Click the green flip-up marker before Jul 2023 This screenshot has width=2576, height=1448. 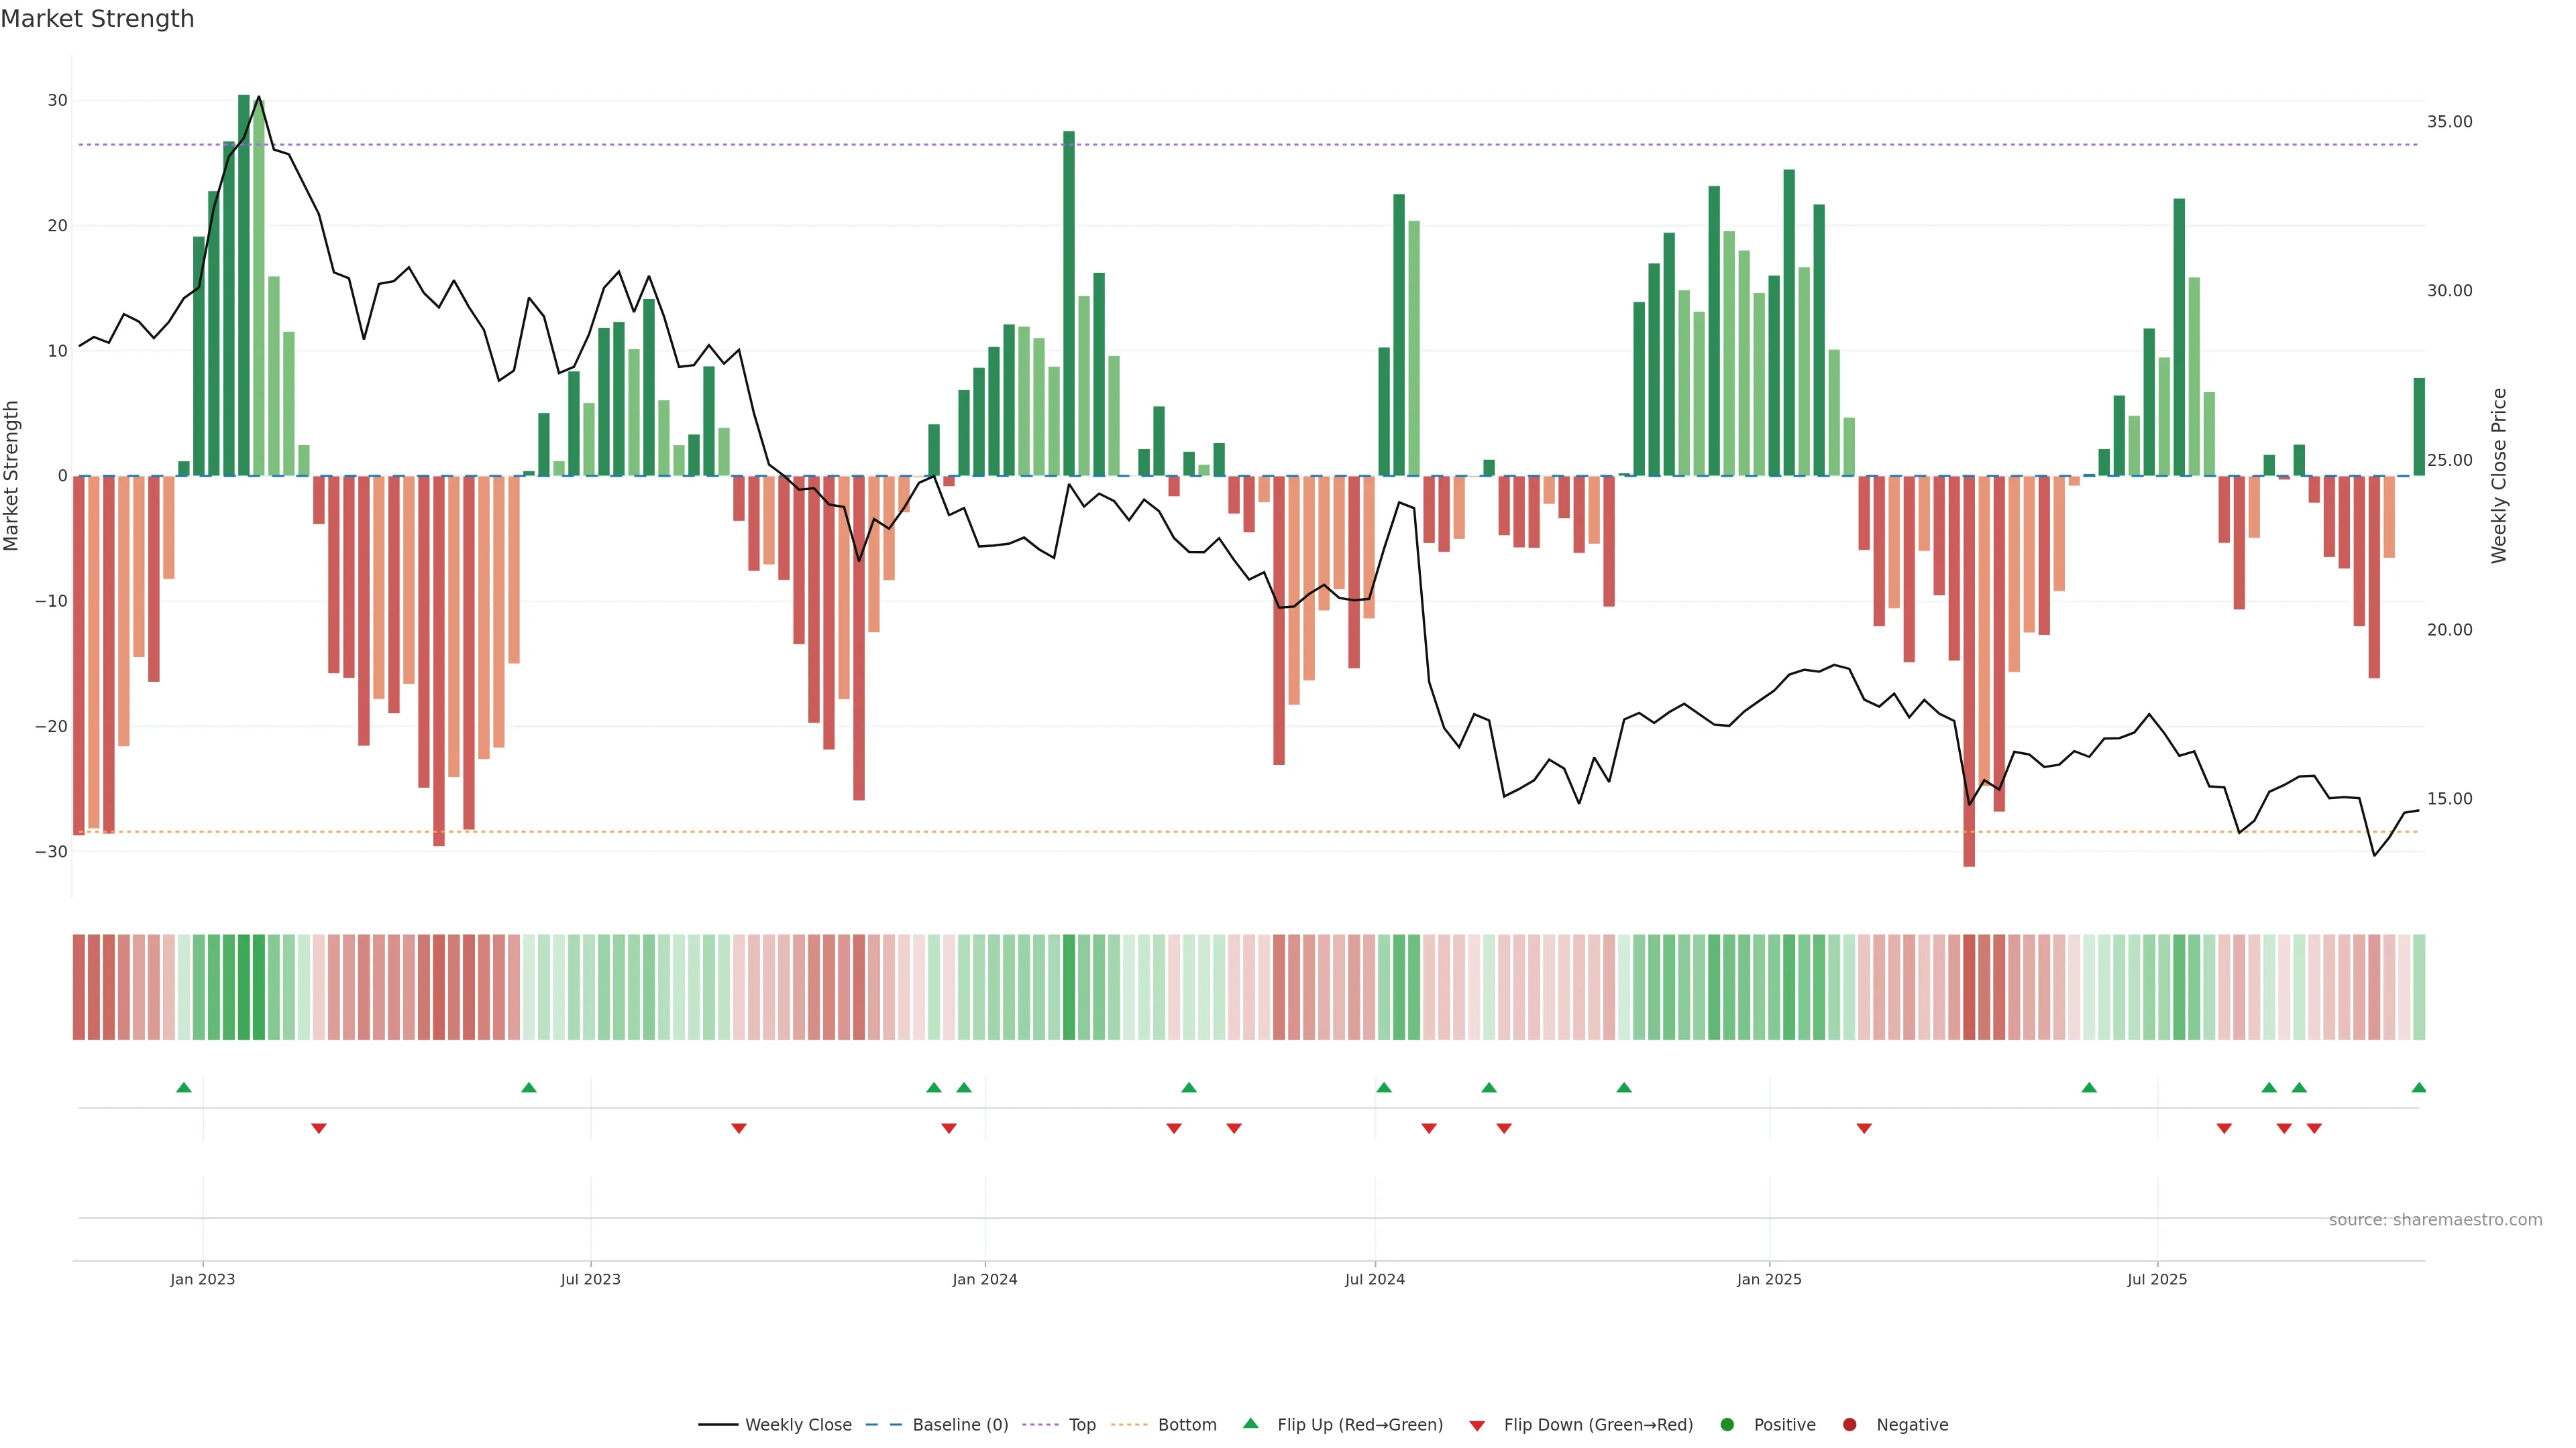(x=529, y=1087)
